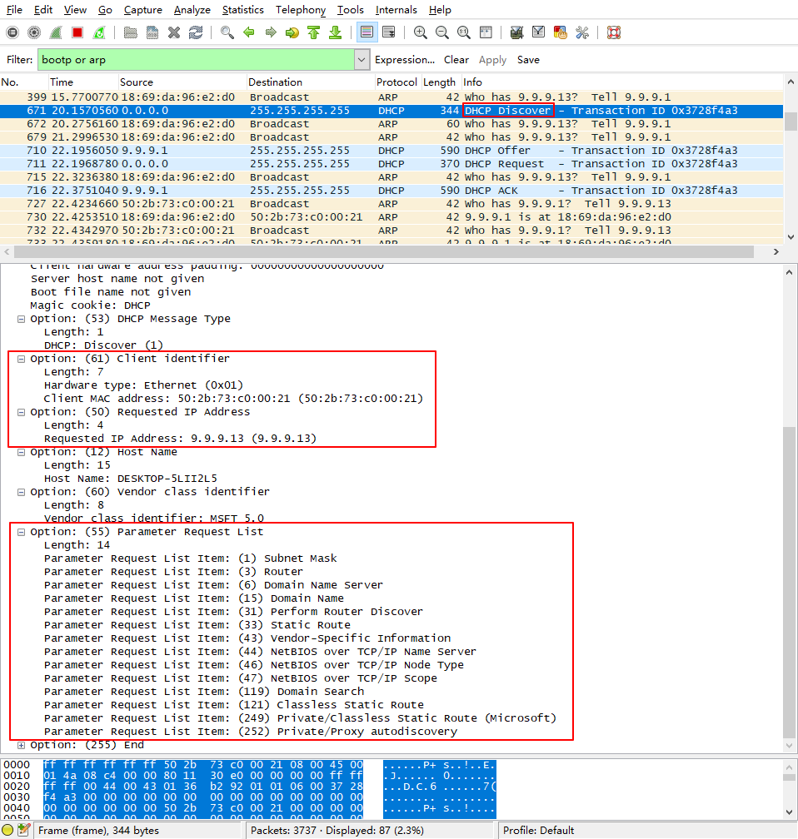Image resolution: width=798 pixels, height=839 pixels.
Task: Restart the current live capture
Action: coord(99,32)
